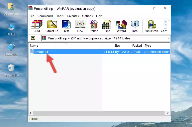Open the Commands menu
This screenshot has width=192, height=127.
pos(45,16)
